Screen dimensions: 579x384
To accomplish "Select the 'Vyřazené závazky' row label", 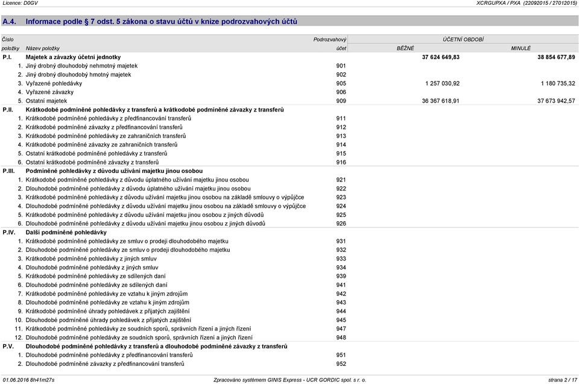I will tap(49, 92).
